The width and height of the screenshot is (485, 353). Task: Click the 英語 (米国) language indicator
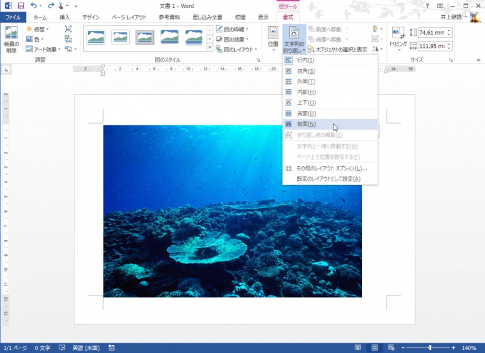pyautogui.click(x=86, y=348)
